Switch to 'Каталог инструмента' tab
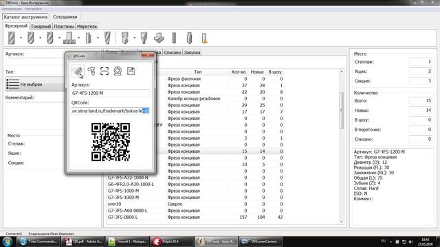The width and height of the screenshot is (440, 247). point(25,16)
